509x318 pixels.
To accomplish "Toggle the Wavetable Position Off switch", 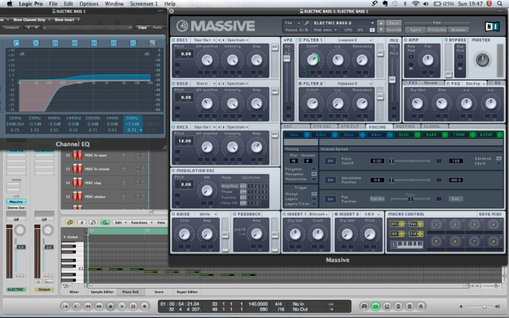I will tap(330, 180).
